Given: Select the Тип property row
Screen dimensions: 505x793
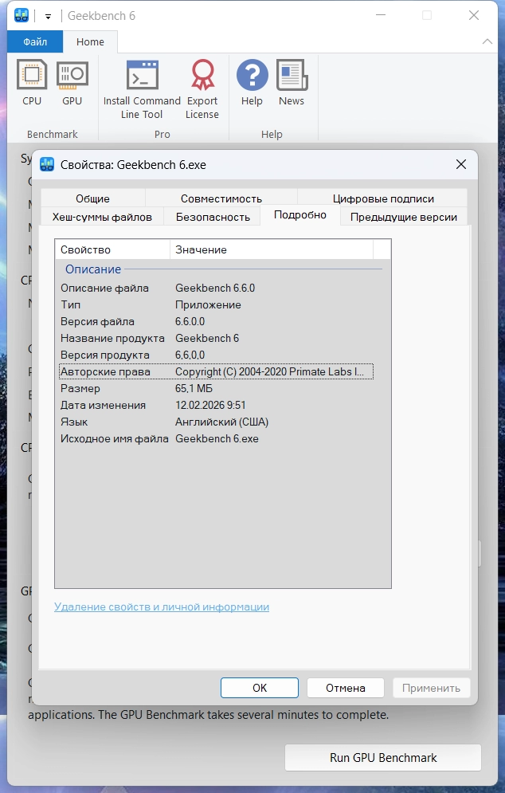Looking at the screenshot, I should (217, 304).
